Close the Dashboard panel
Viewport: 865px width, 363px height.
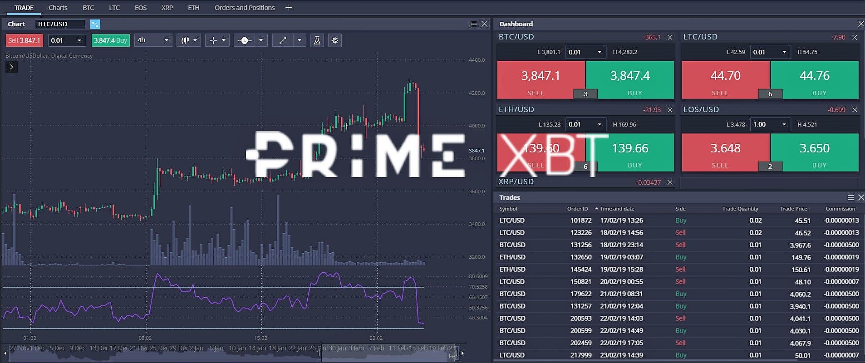(x=860, y=24)
